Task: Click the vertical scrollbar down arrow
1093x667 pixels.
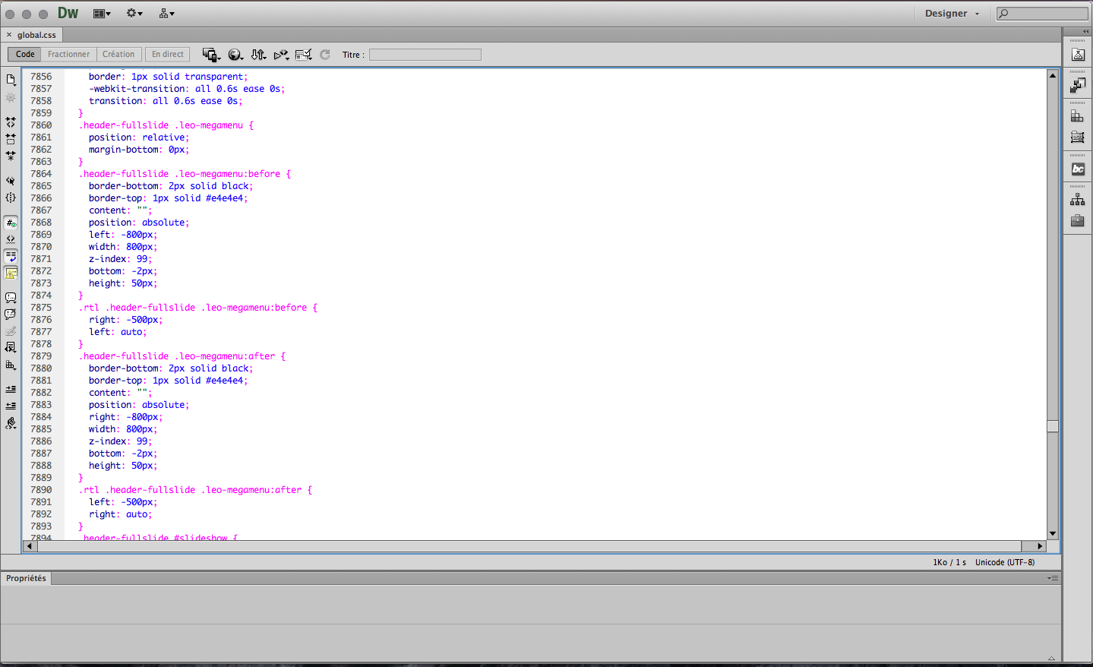Action: pos(1053,534)
